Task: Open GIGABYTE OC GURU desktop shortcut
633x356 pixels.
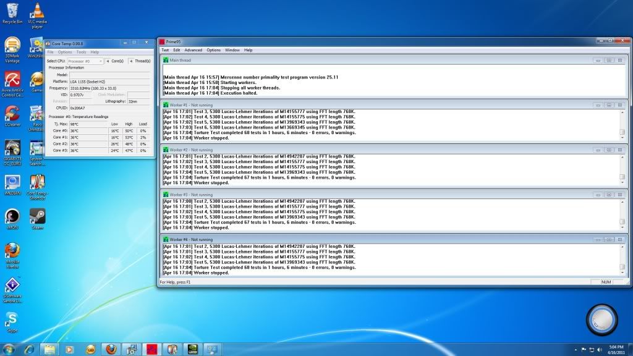Action: click(12, 153)
